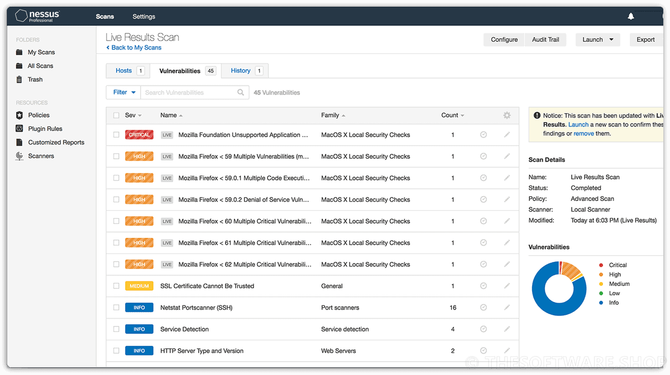The width and height of the screenshot is (670, 375).
Task: Check the Netstat Portscanner (SSH) row
Action: [x=116, y=308]
